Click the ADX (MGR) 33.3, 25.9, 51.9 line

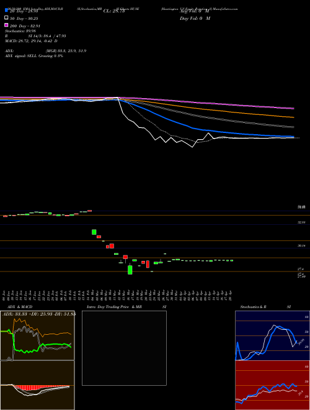46,51
